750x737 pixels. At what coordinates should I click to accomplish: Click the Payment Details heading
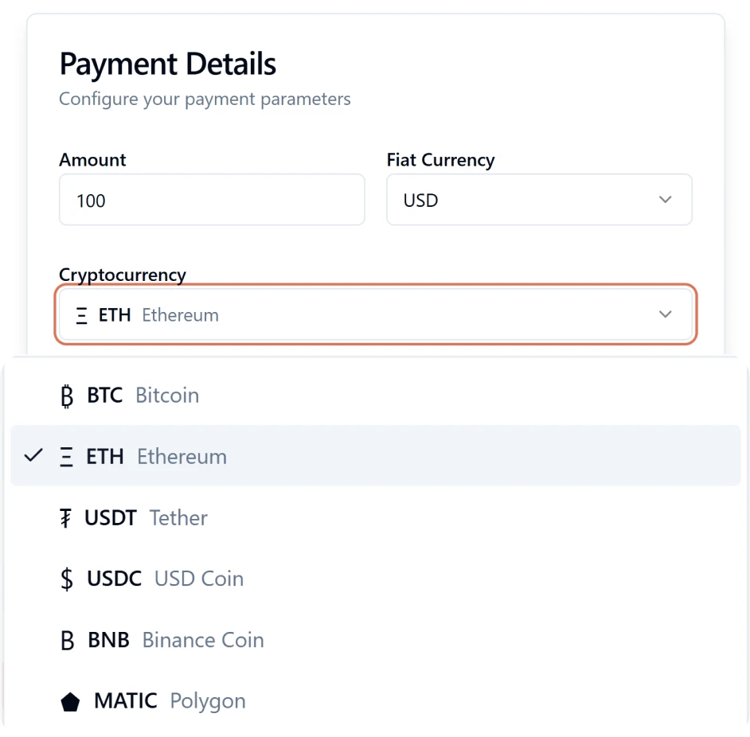[167, 64]
